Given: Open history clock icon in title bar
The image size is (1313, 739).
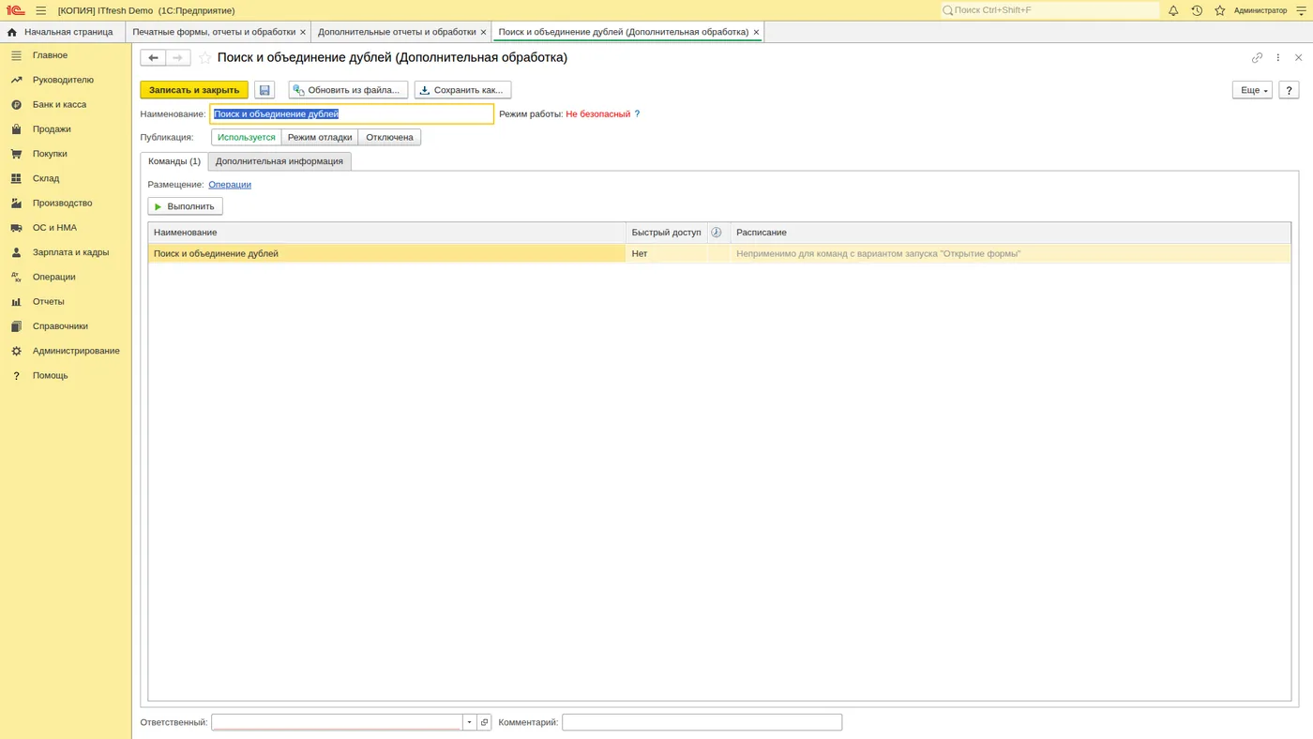Looking at the screenshot, I should click(x=1197, y=10).
